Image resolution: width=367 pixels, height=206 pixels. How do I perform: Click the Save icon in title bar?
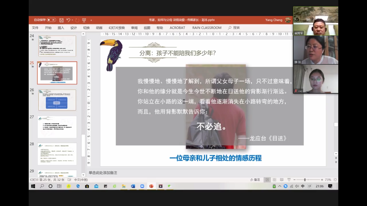61,20
